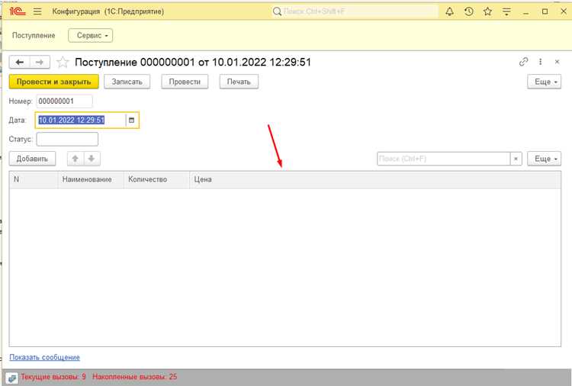The height and width of the screenshot is (386, 572).
Task: Expand the Сервис dropdown menu
Action: point(91,35)
